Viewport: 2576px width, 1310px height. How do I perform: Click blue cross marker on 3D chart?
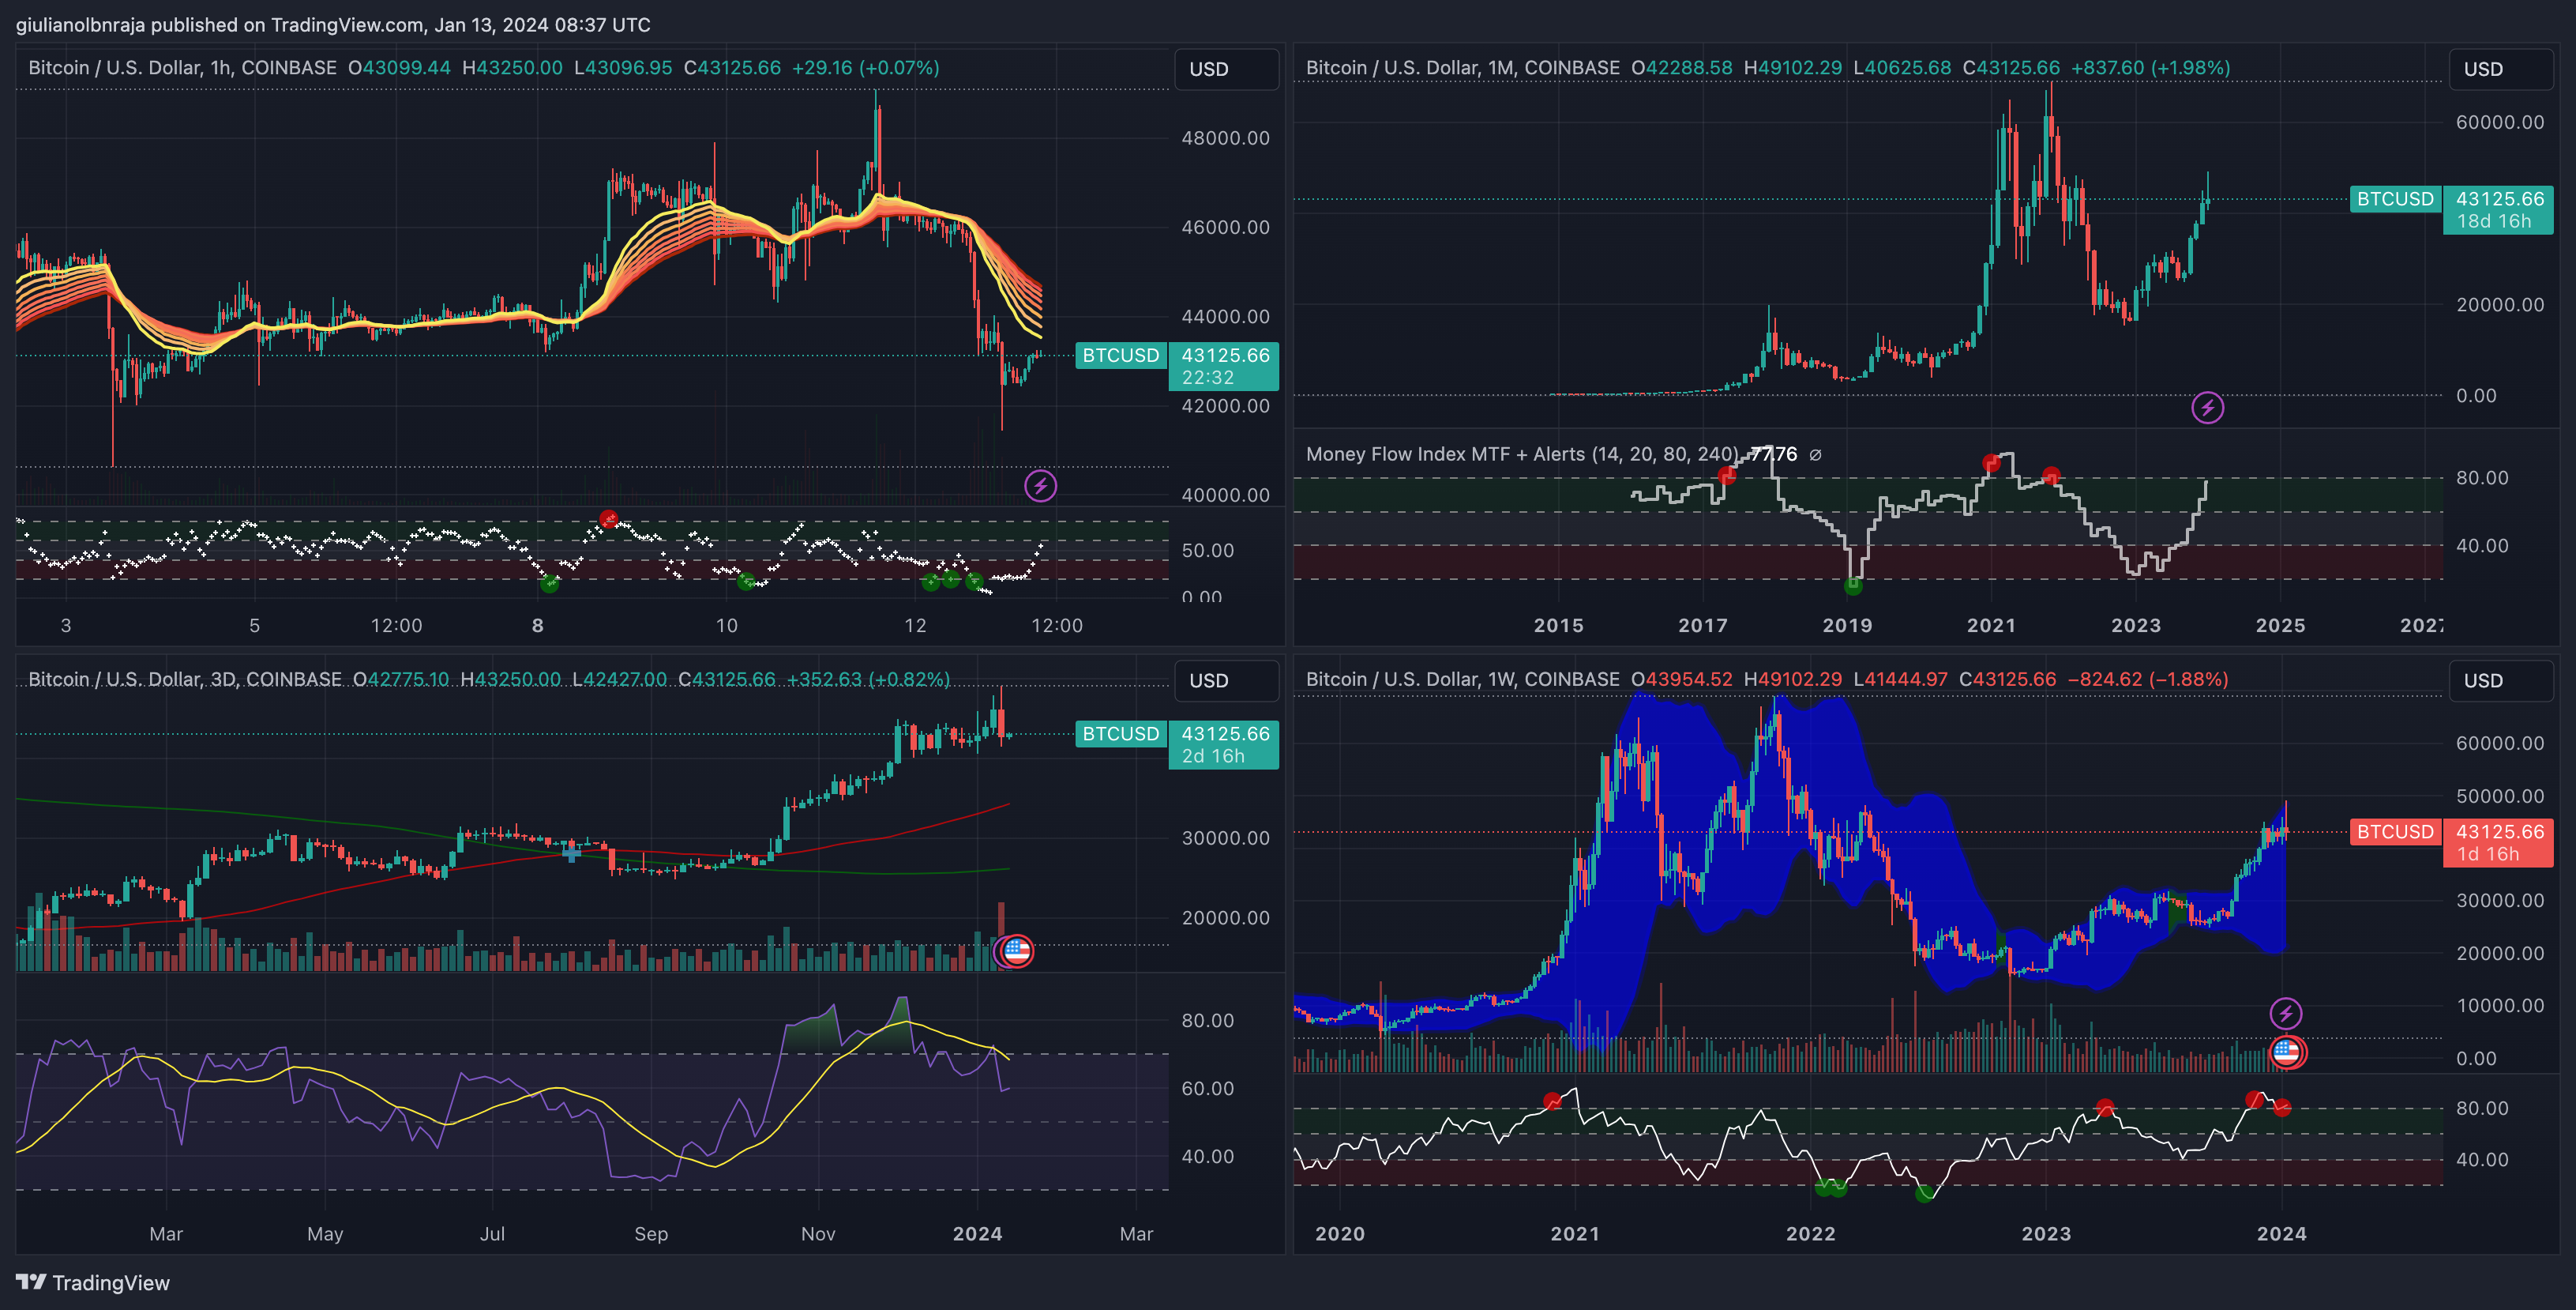[x=571, y=853]
